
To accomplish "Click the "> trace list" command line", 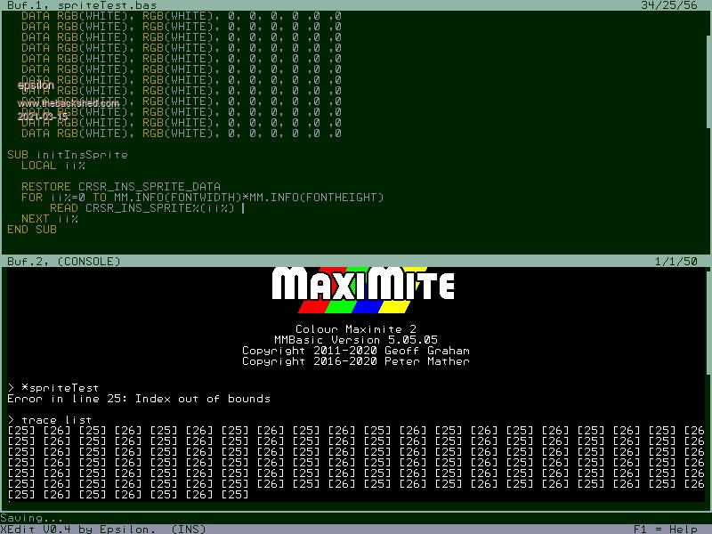I will click(x=50, y=419).
